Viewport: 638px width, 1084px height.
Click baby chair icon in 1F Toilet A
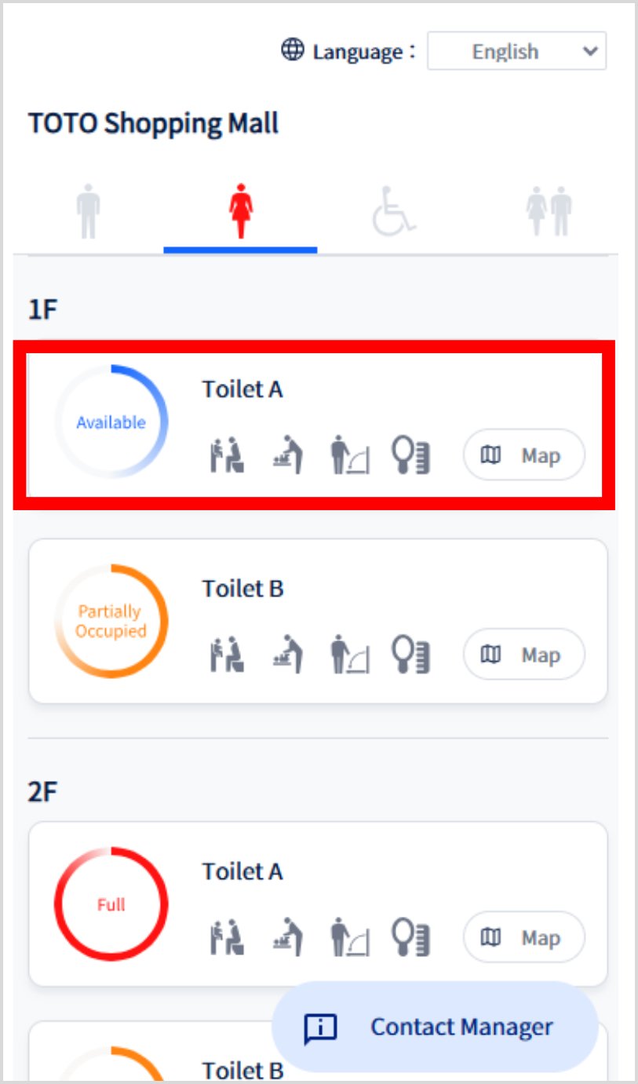click(228, 456)
